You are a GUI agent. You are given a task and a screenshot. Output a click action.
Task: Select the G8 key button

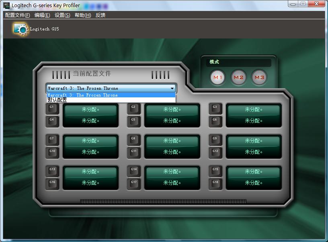click(x=134, y=140)
